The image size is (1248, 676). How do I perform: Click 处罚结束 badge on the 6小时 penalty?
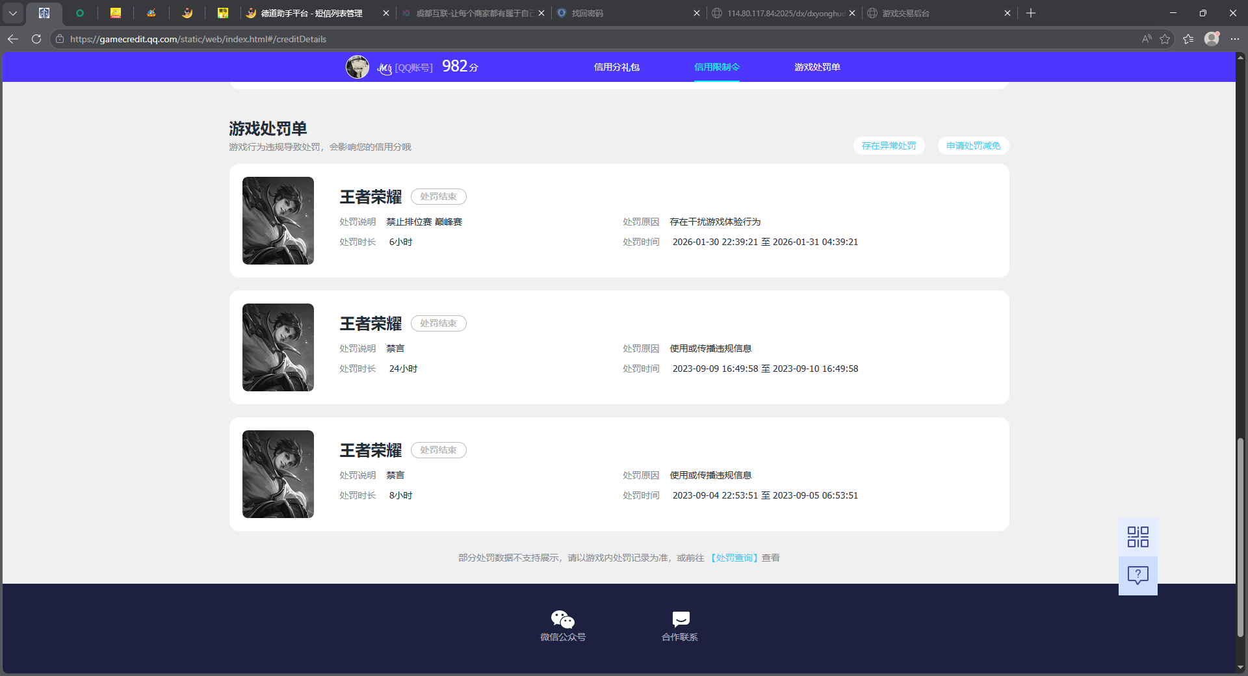tap(439, 196)
